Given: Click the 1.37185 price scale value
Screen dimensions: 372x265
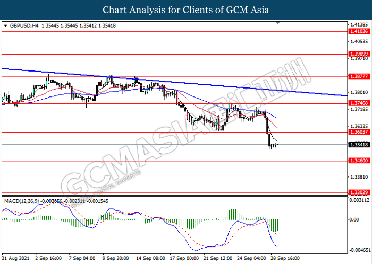Looking at the screenshot, I should (359, 109).
